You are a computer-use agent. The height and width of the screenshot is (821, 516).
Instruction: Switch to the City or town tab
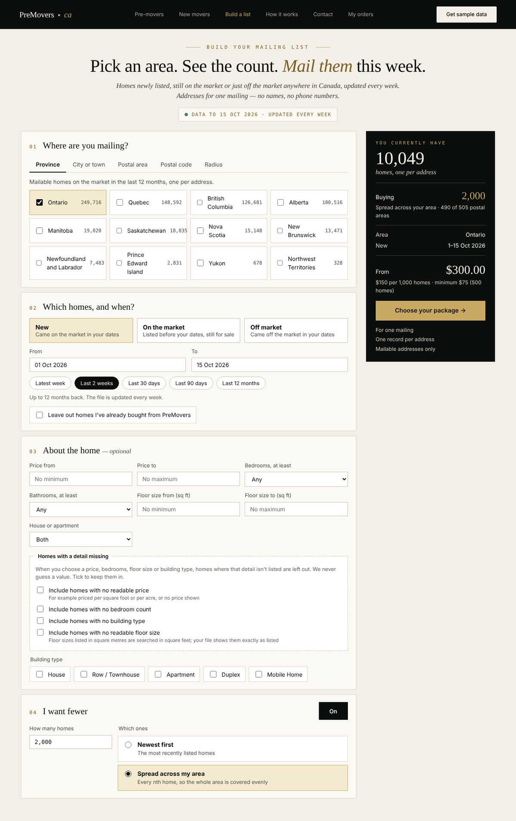point(89,164)
